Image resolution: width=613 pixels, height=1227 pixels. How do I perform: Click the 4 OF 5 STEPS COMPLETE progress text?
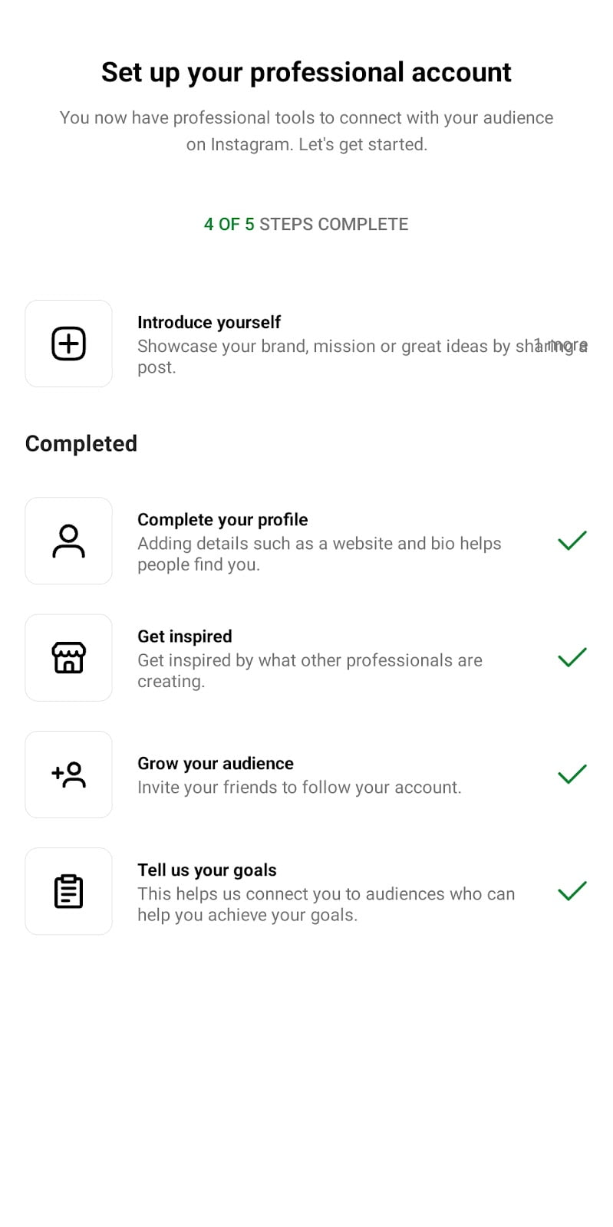coord(306,224)
